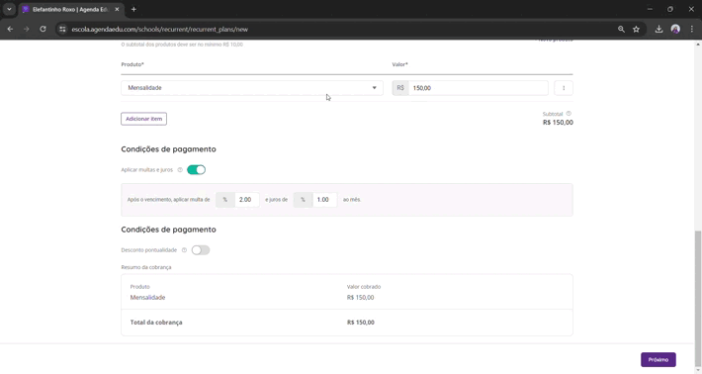This screenshot has height=374, width=702.
Task: Click the Próximo button
Action: coord(658,360)
